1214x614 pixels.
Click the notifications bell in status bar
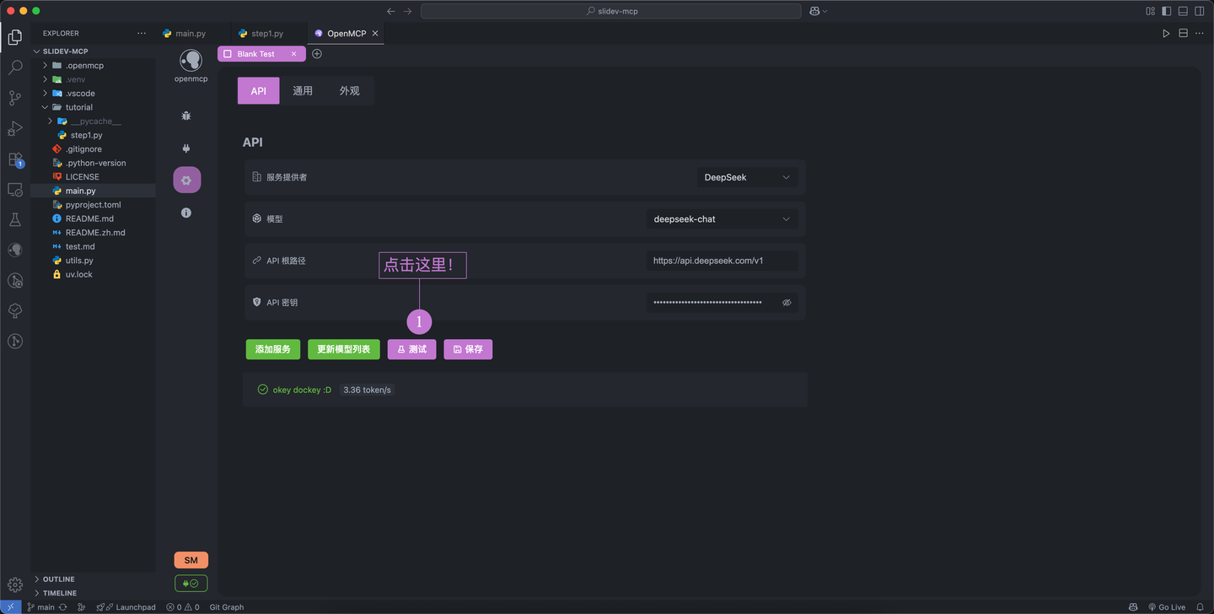[1201, 607]
